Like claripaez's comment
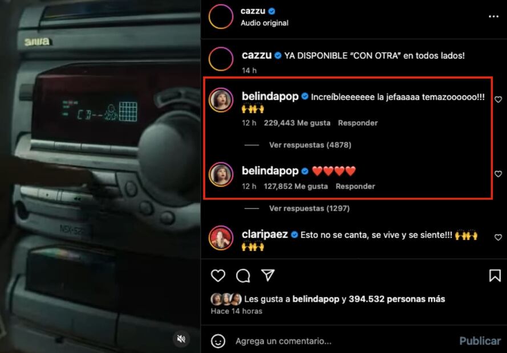 [498, 237]
